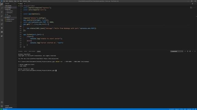This screenshot has width=197, height=110.
Task: Open the powershell terminal selector dropdown
Action: click(177, 51)
